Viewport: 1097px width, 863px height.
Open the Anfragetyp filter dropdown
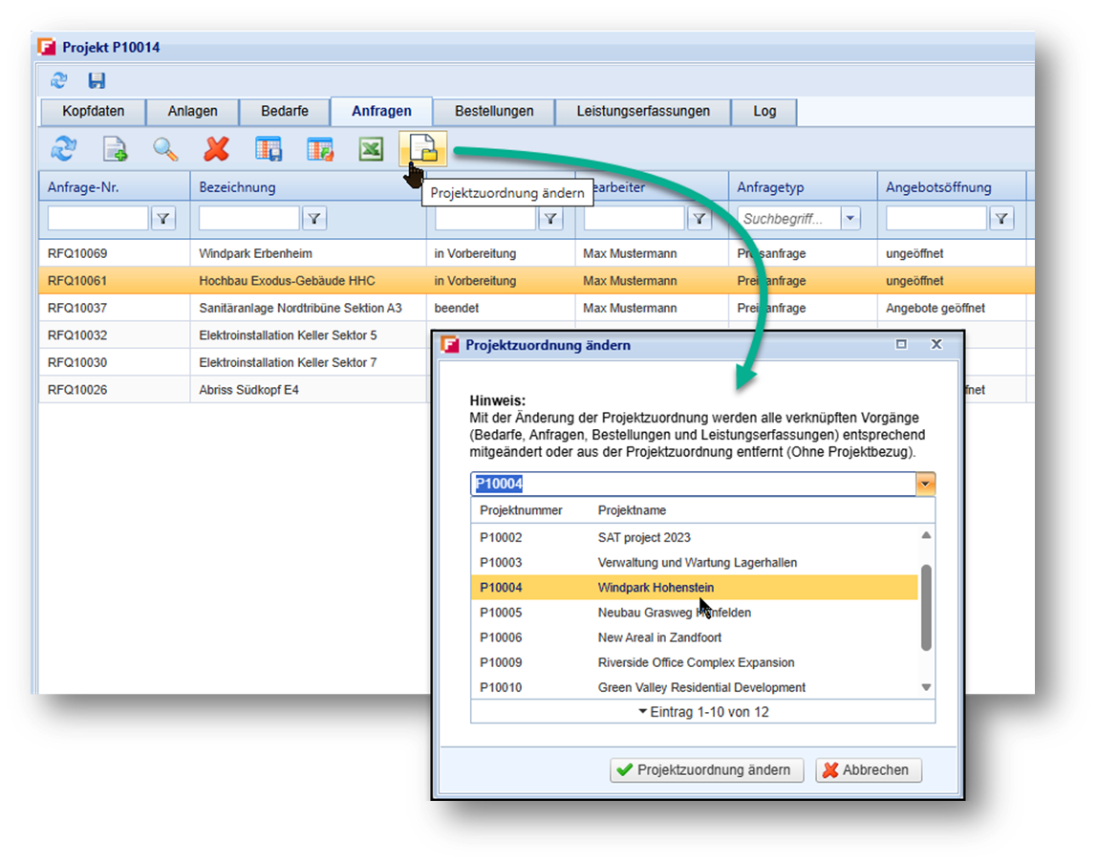tap(850, 218)
